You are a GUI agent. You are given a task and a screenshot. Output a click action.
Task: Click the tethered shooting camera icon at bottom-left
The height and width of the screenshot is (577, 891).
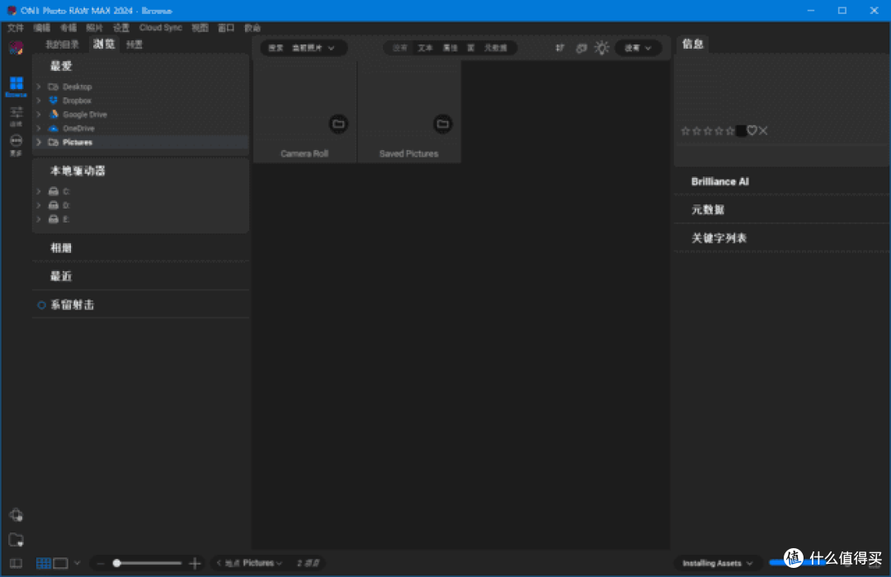point(16,515)
